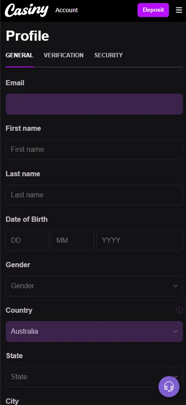Open the Country dropdown showing Australia

(94, 332)
